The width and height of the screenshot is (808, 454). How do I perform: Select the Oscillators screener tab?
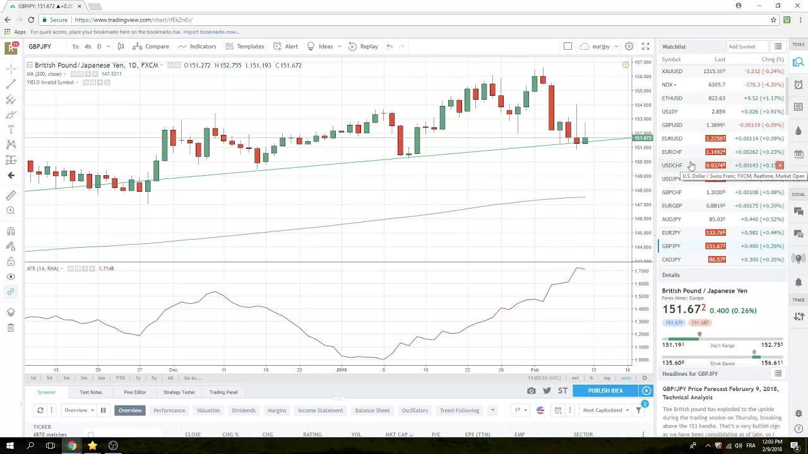(415, 410)
